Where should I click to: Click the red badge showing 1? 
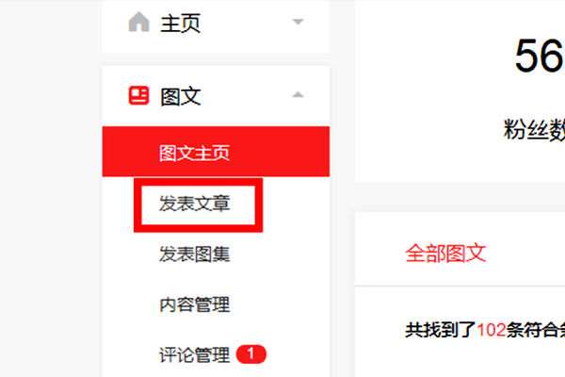point(250,354)
